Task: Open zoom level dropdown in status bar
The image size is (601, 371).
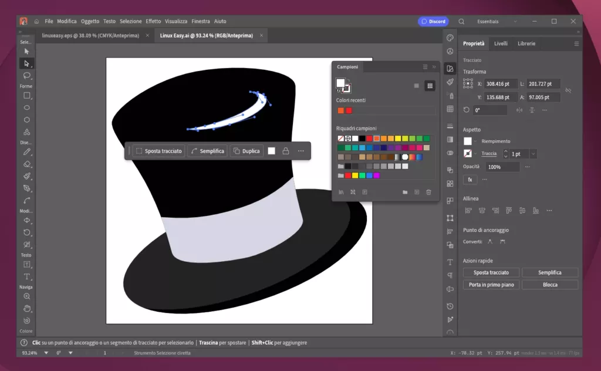Action: (x=46, y=353)
